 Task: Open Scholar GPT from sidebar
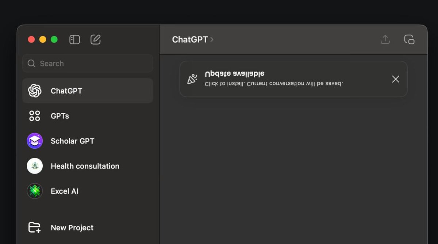point(88,141)
